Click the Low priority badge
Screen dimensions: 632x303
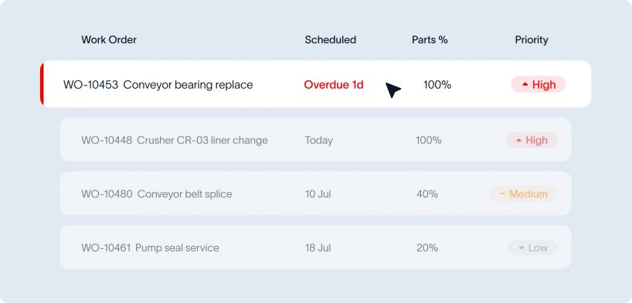pyautogui.click(x=533, y=247)
